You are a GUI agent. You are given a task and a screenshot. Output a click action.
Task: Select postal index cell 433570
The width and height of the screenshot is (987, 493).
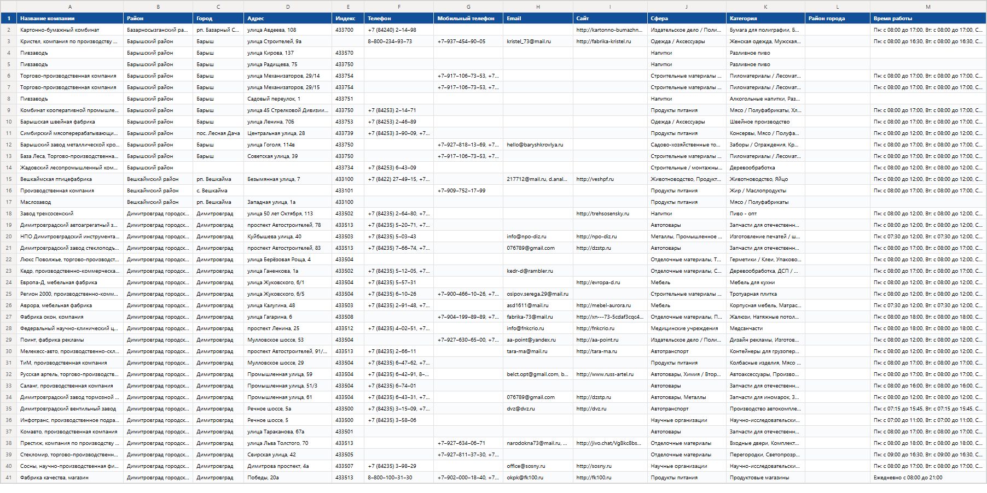point(348,53)
